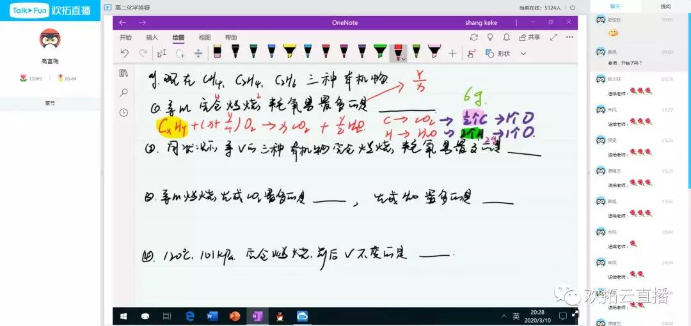This screenshot has height=326, width=691.
Task: Switch to the 提问 tab in chat panel
Action: (665, 6)
